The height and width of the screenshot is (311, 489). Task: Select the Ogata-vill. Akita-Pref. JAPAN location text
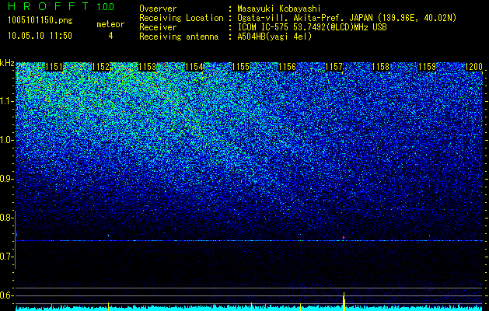pos(347,18)
